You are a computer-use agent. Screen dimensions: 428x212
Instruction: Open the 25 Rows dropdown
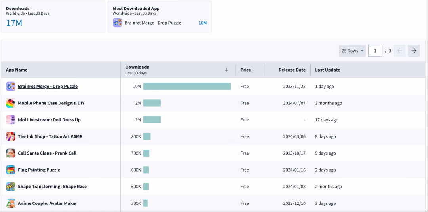tap(352, 51)
